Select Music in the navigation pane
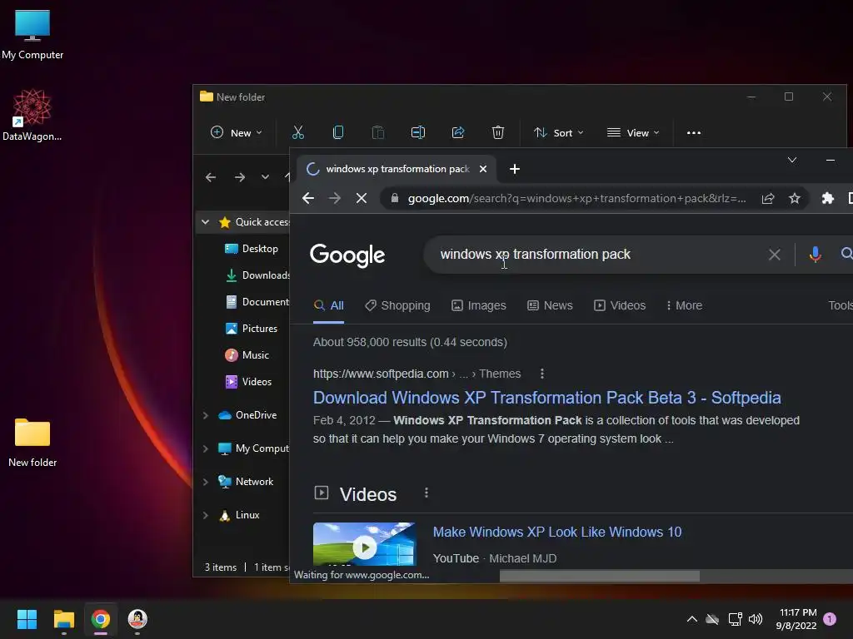 tap(248, 355)
